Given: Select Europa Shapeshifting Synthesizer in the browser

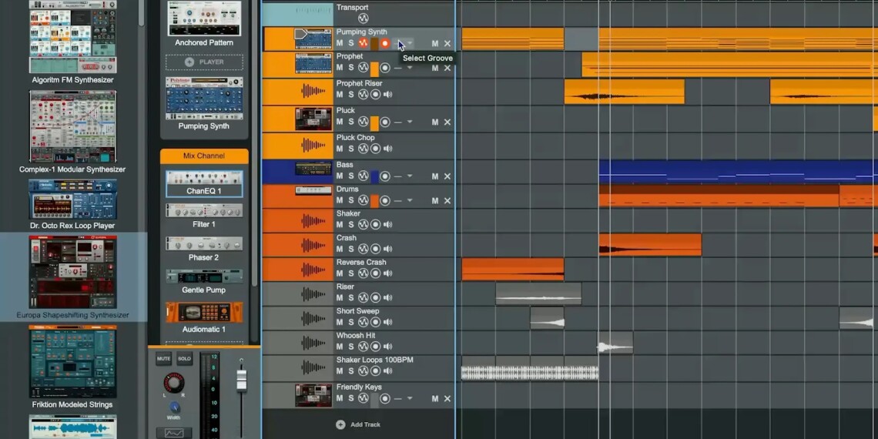Looking at the screenshot, I should (x=73, y=277).
